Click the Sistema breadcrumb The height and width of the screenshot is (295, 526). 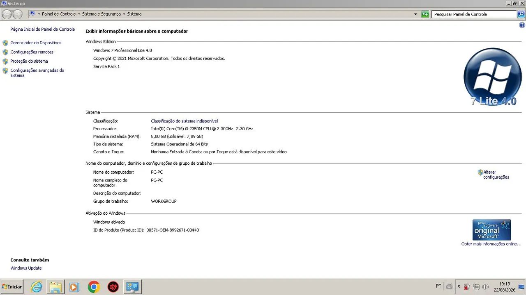point(134,14)
